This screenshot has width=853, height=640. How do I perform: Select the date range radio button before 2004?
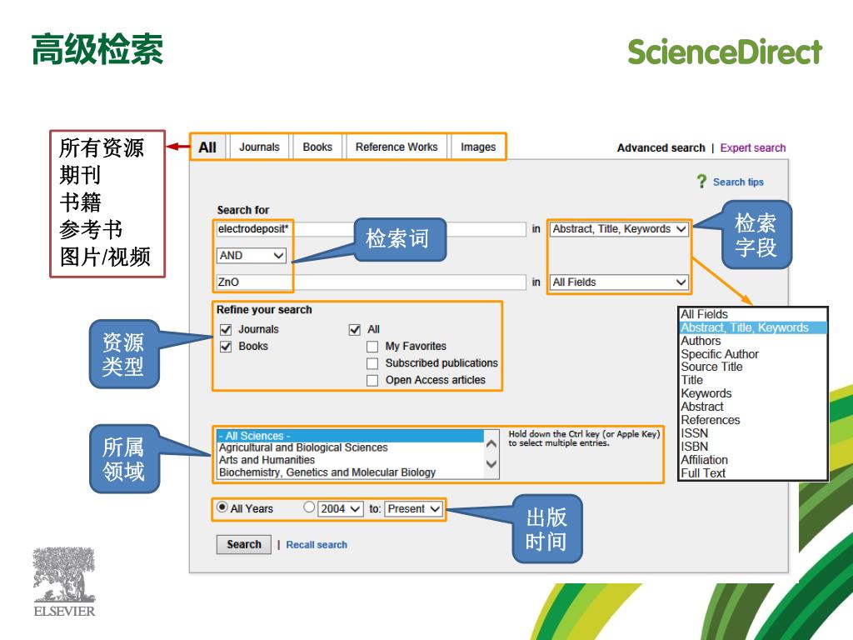point(309,507)
